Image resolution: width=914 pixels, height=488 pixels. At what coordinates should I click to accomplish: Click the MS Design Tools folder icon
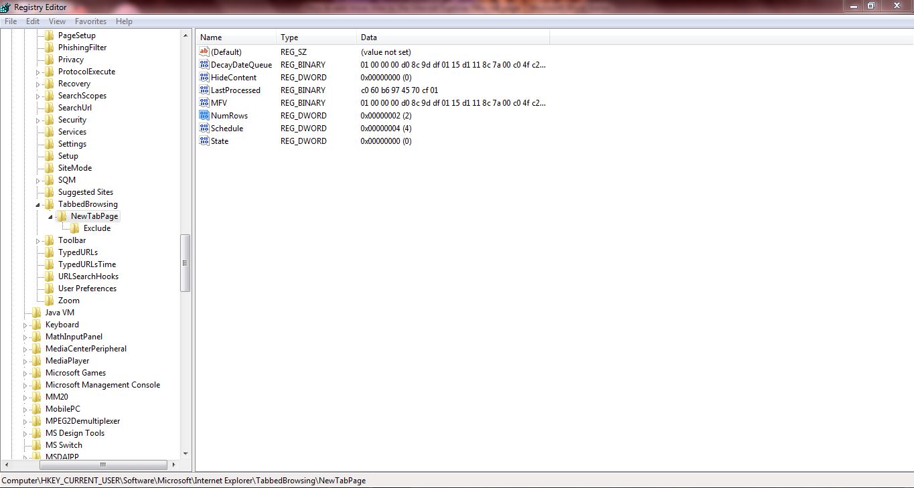tap(36, 433)
